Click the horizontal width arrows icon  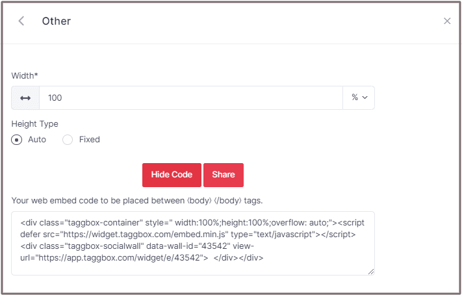coord(25,97)
